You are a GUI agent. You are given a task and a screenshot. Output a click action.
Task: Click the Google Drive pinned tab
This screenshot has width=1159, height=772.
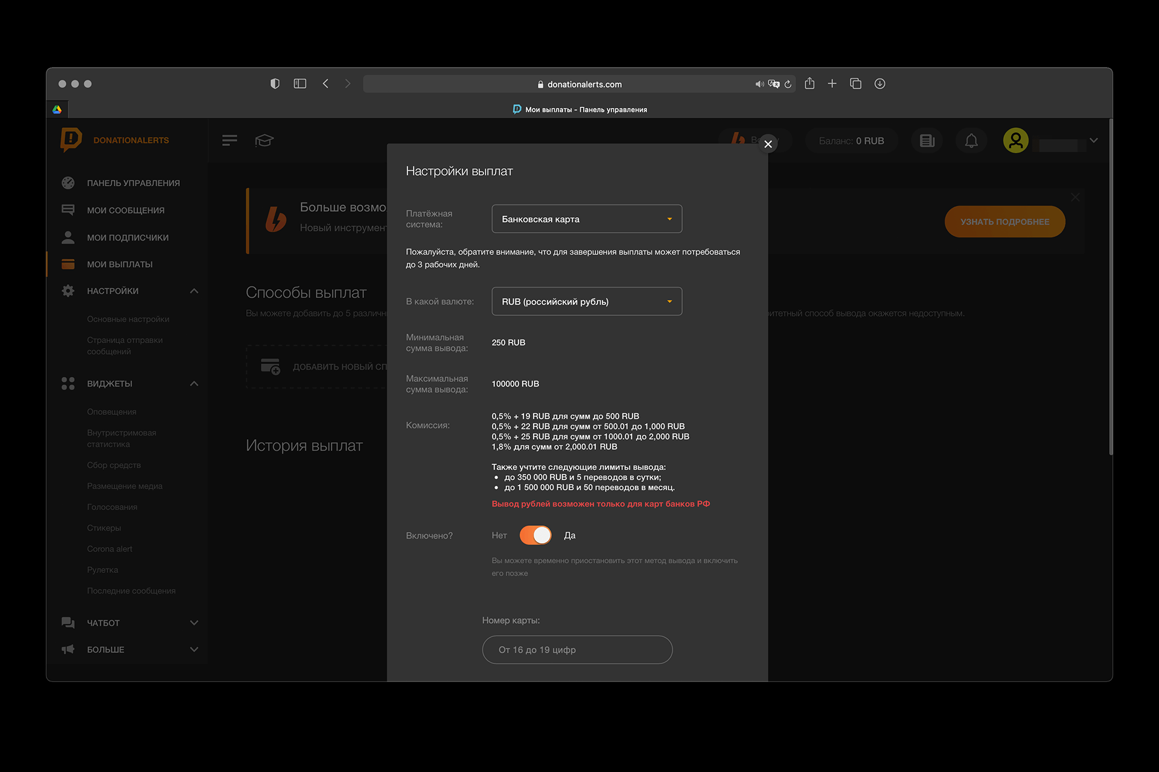(57, 109)
